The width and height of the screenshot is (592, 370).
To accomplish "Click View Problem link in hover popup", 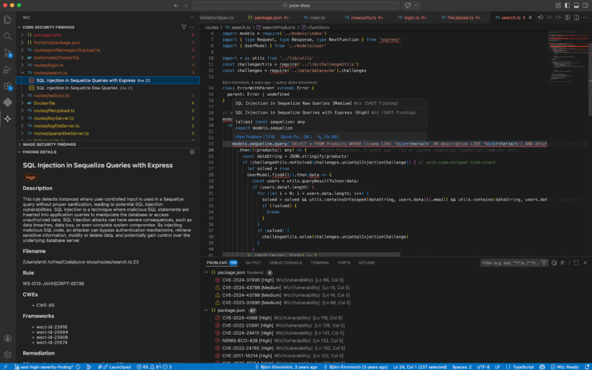I will [255, 137].
